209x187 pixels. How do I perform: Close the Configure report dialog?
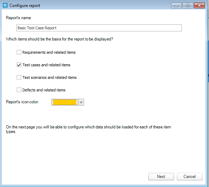tap(199, 6)
